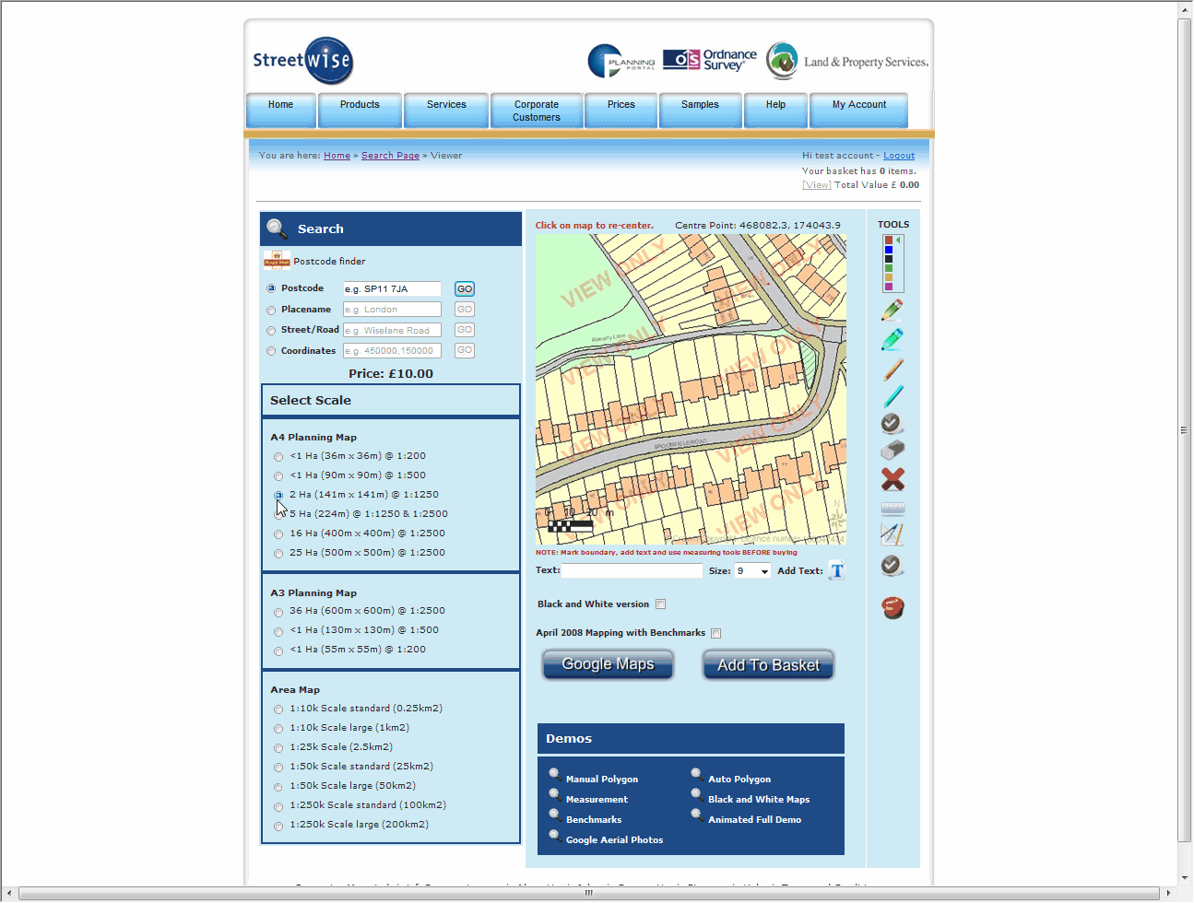The height and width of the screenshot is (903, 1194).
Task: Go to the My Account tab
Action: click(858, 105)
